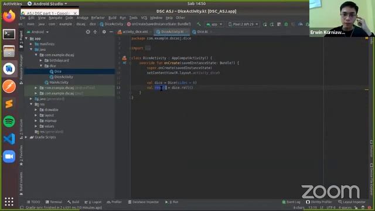This screenshot has height=211, width=375.
Task: Open Spotify from the dock
Action: (x=9, y=121)
